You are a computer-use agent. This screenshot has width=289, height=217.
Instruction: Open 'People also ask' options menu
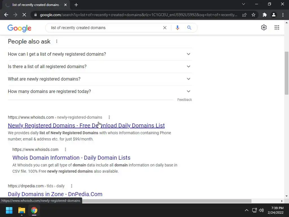coord(57,41)
